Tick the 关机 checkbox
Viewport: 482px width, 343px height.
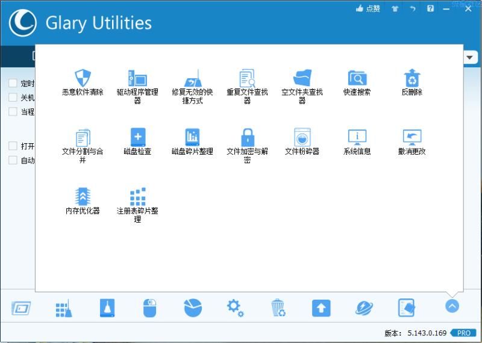click(13, 97)
